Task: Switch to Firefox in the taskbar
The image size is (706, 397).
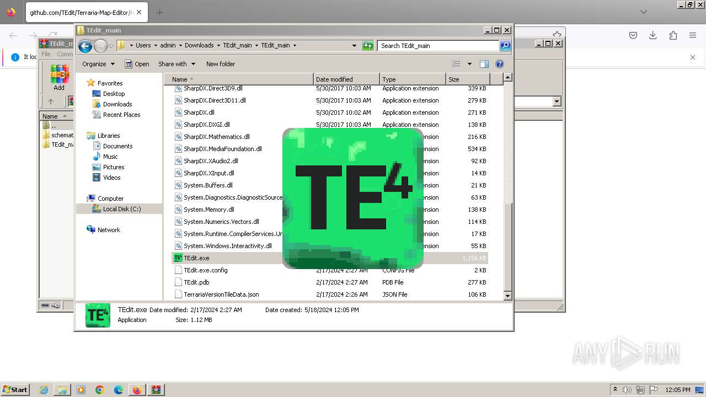Action: point(137,390)
